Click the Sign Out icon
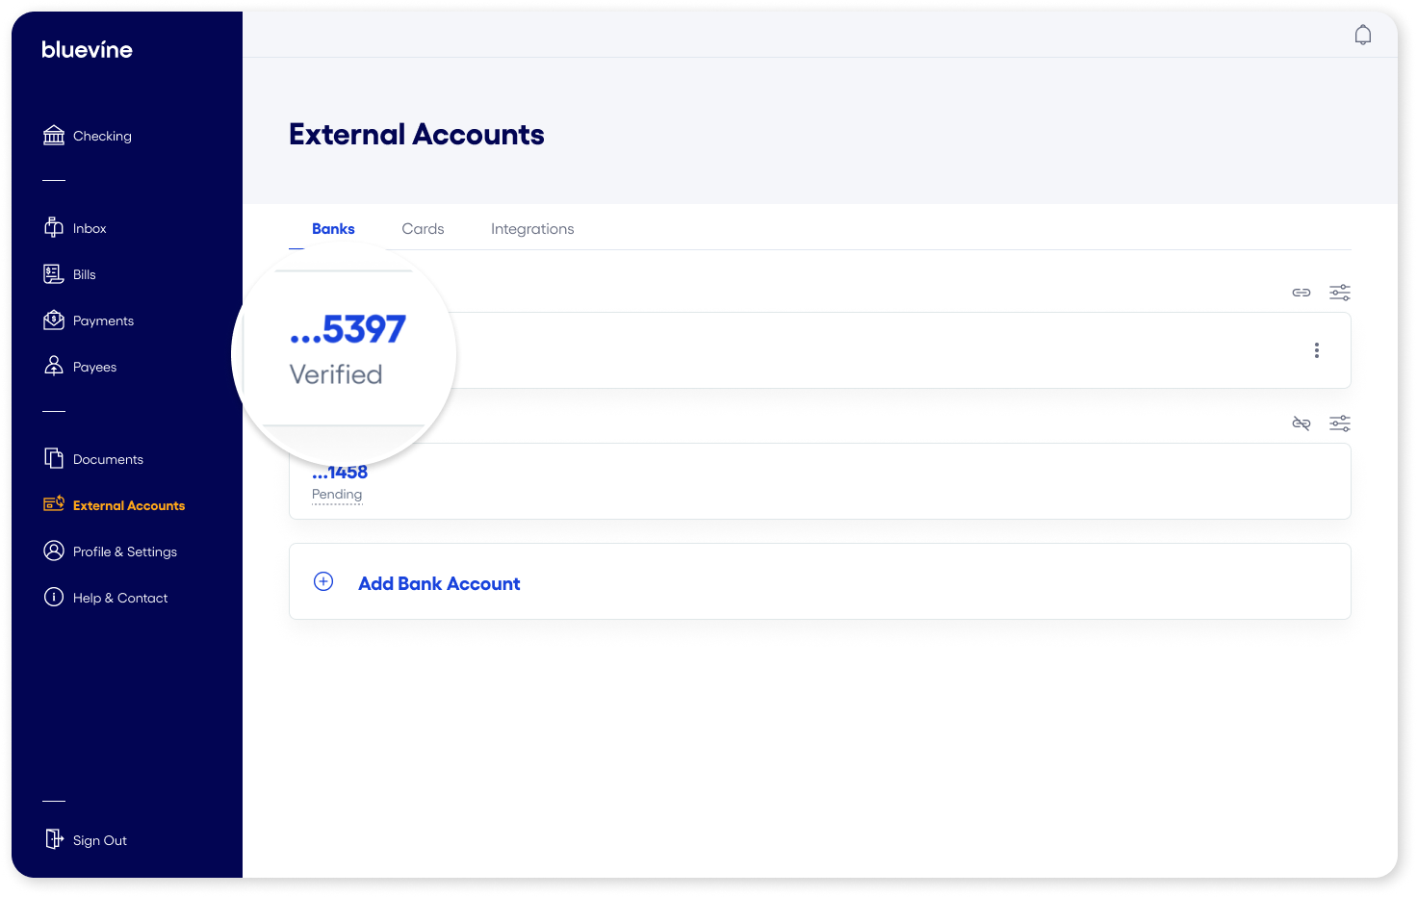The height and width of the screenshot is (897, 1417). click(54, 839)
